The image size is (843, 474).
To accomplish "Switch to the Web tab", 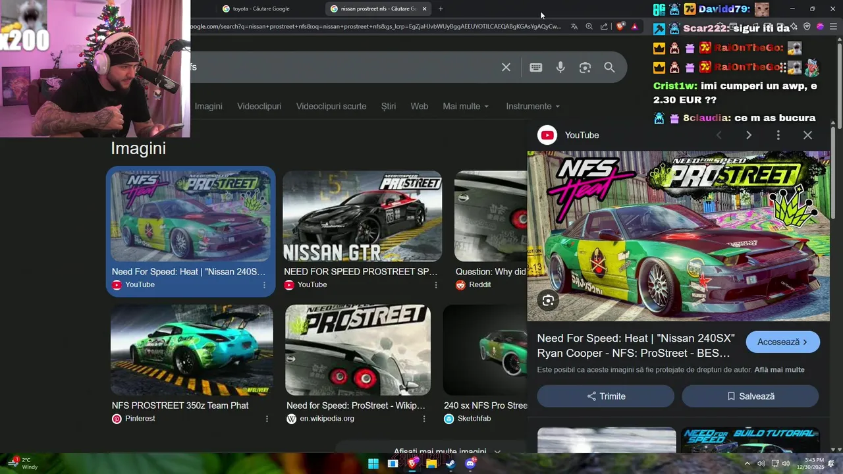I will point(420,106).
